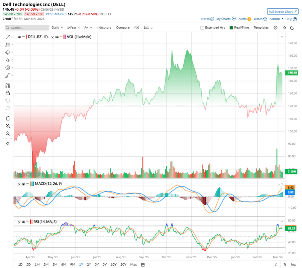Select the geometric shapes tool
This screenshot has width=302, height=268.
(x=7, y=52)
